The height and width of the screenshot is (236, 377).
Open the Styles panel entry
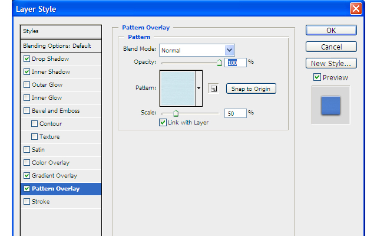(x=61, y=31)
